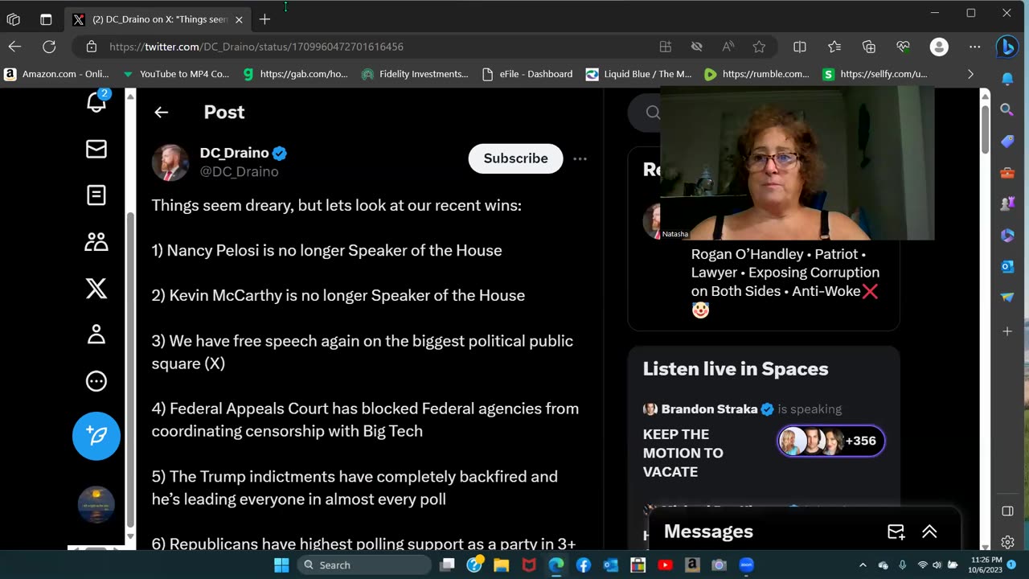Refresh the page
This screenshot has width=1029, height=579.
pos(49,47)
